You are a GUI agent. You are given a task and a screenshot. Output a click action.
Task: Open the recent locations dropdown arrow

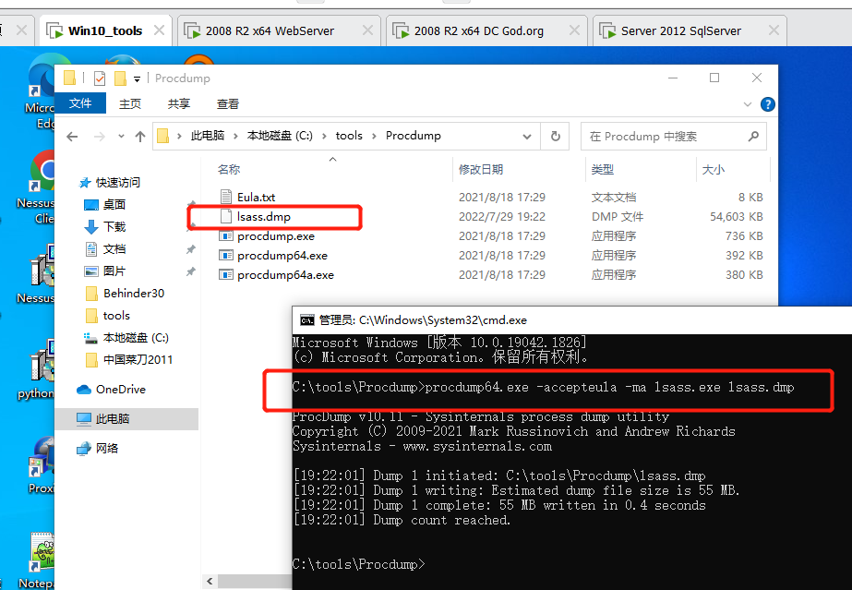click(x=119, y=137)
